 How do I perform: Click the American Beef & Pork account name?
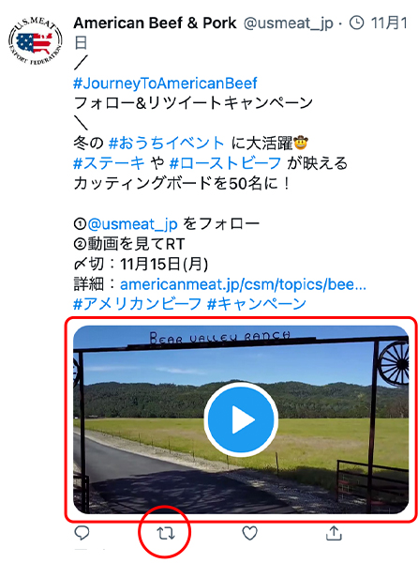pyautogui.click(x=155, y=23)
